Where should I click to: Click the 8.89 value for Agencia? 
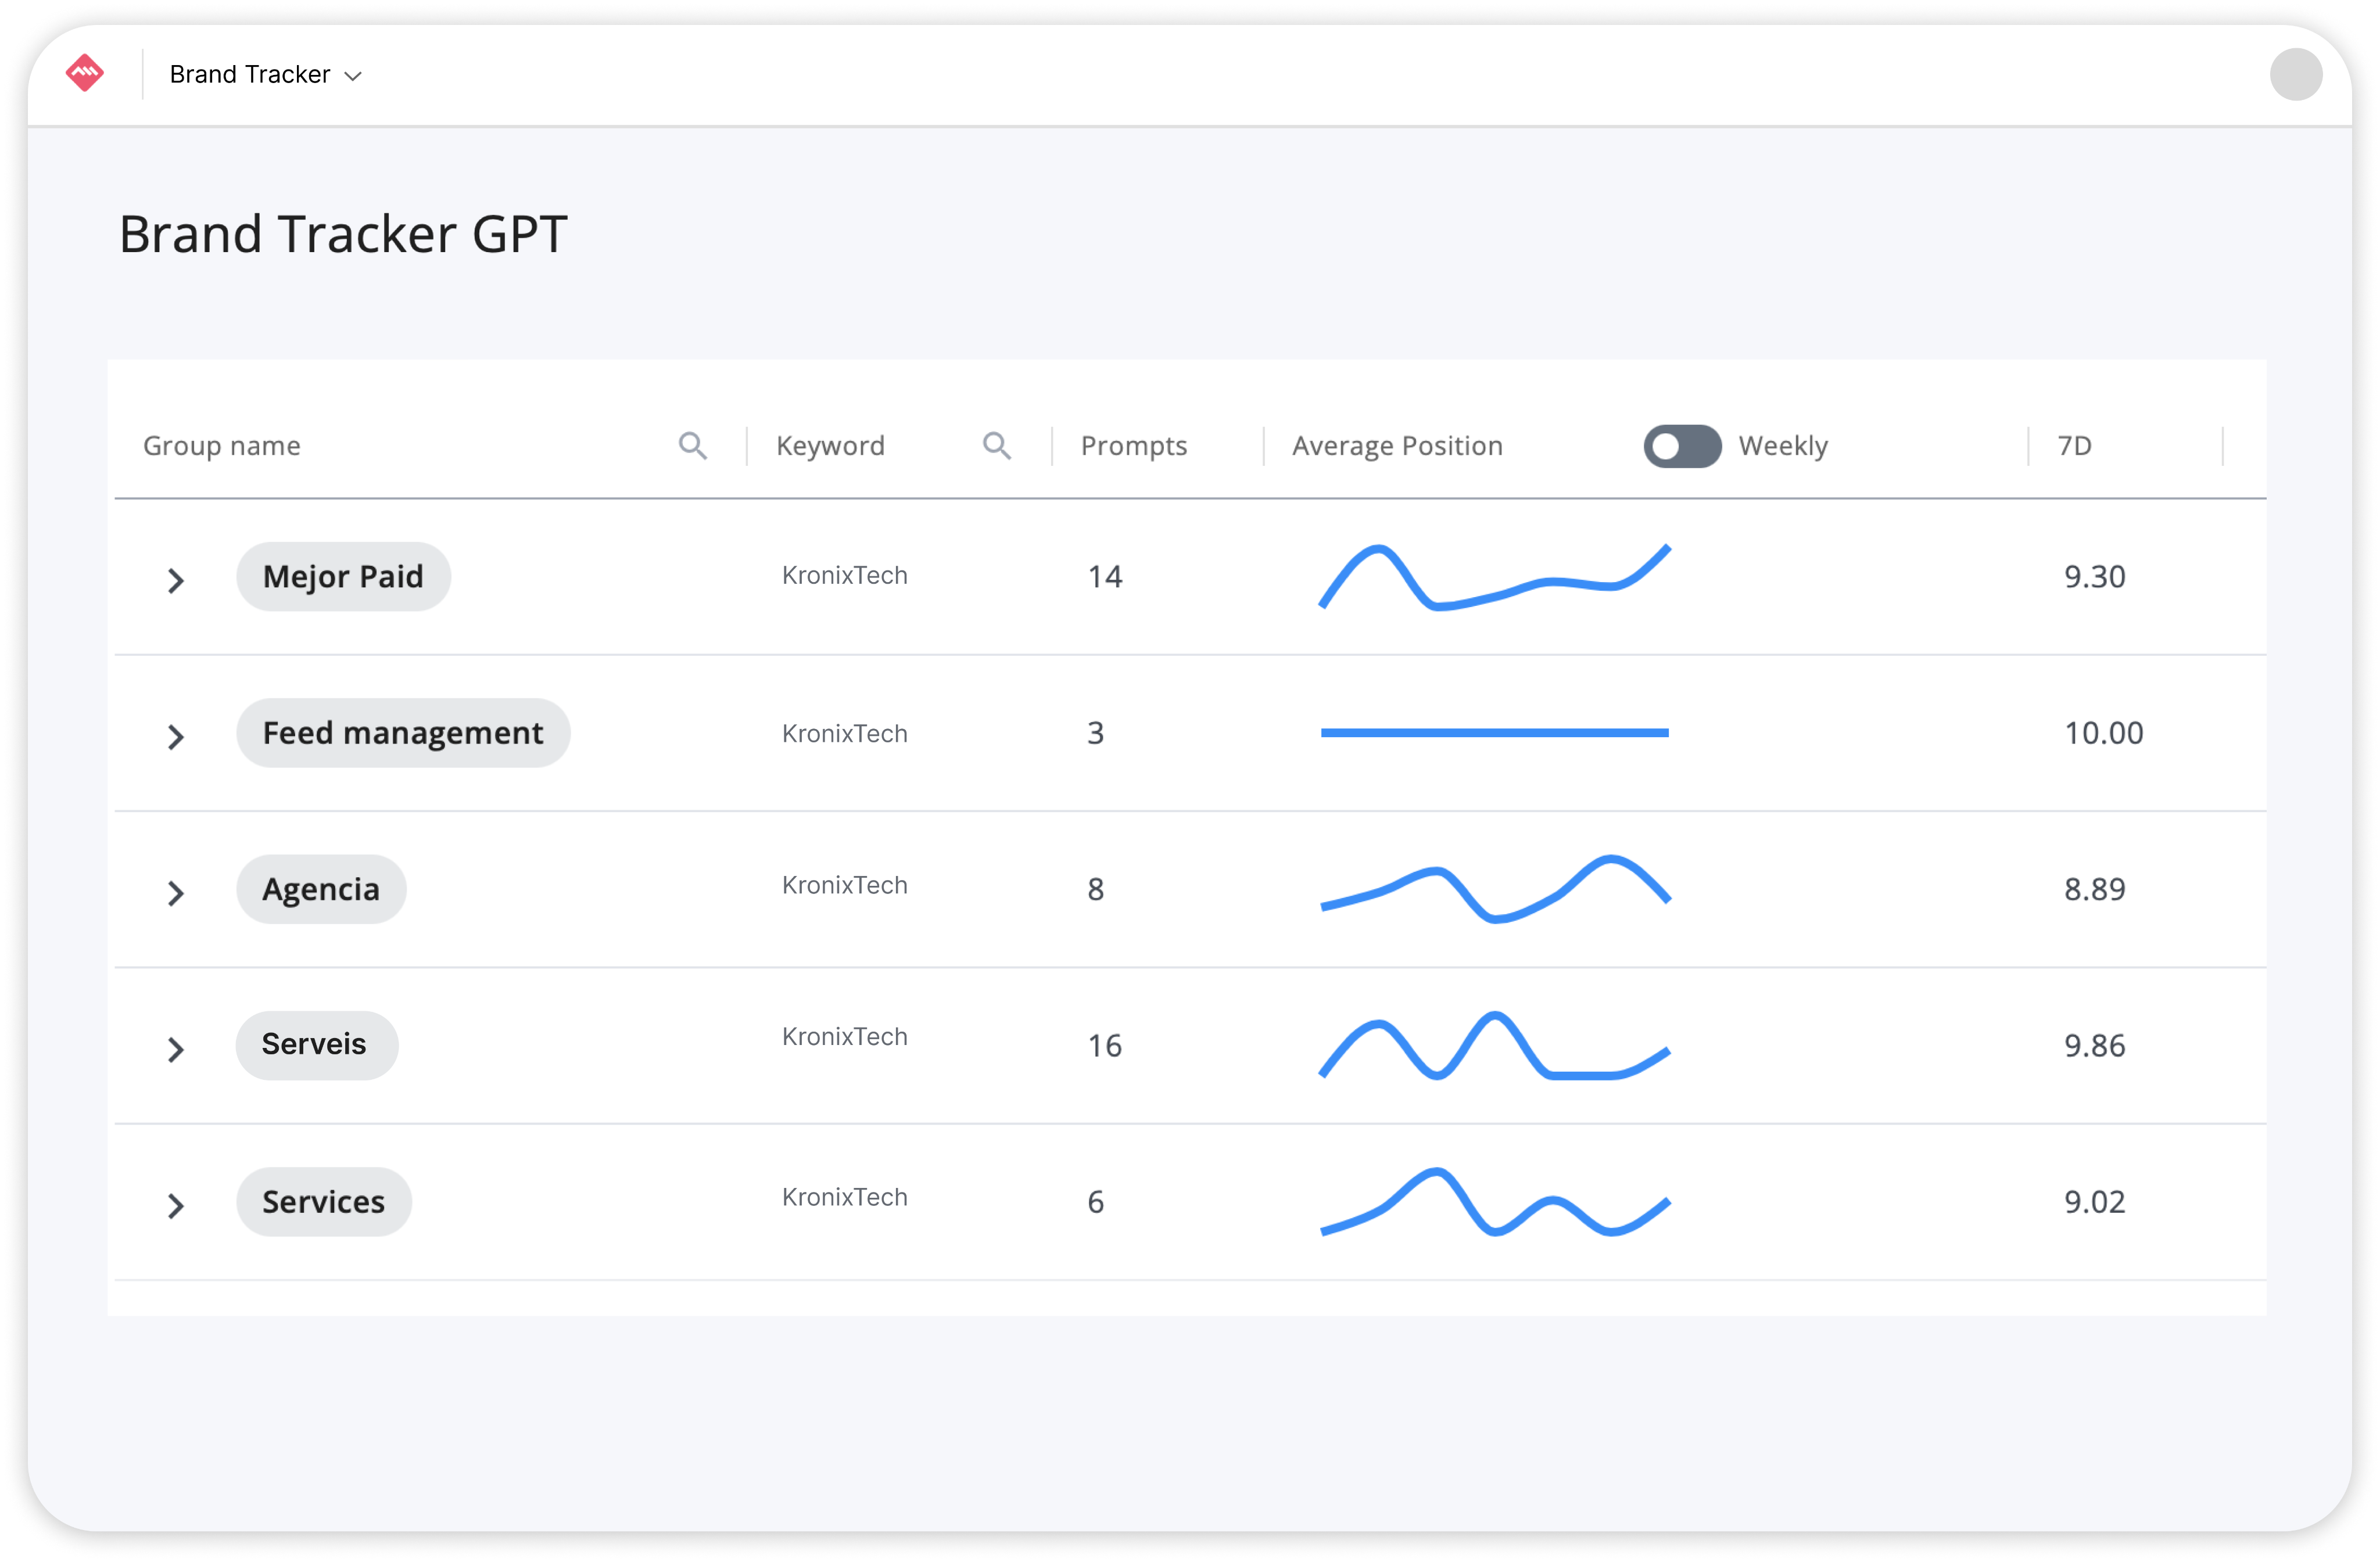[2095, 889]
